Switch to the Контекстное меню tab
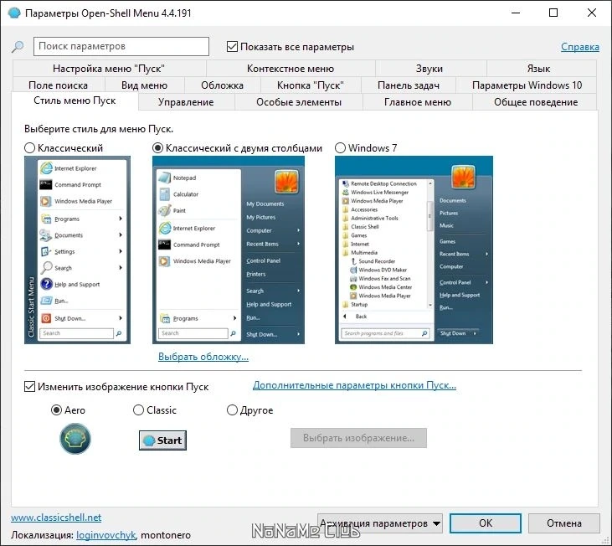 tap(291, 69)
